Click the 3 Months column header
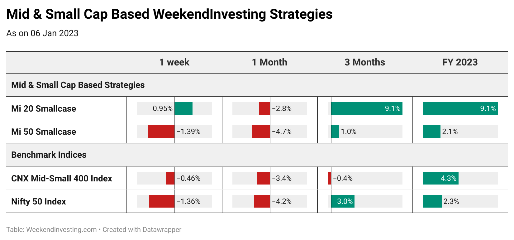This screenshot has width=514, height=240. click(x=365, y=62)
